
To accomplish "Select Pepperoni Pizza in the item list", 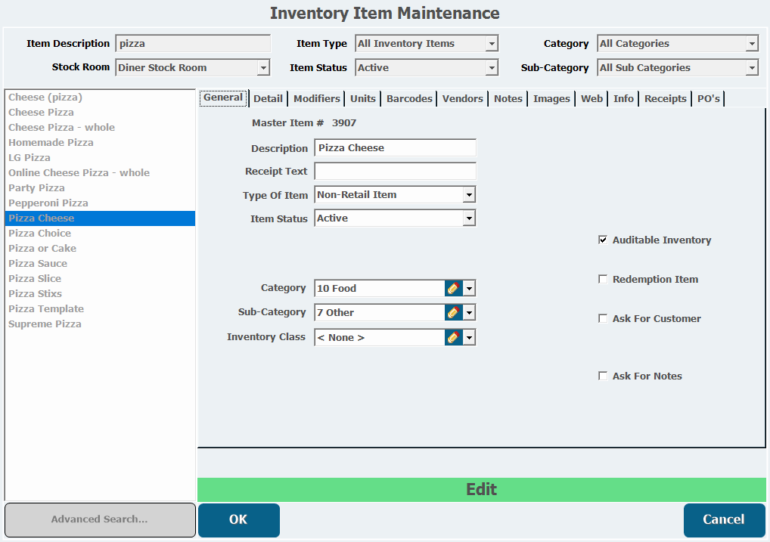I will pyautogui.click(x=48, y=203).
